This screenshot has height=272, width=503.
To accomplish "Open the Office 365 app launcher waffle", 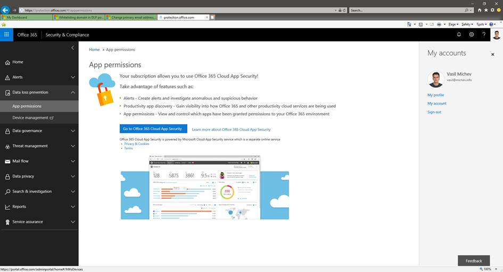I will [x=6, y=35].
